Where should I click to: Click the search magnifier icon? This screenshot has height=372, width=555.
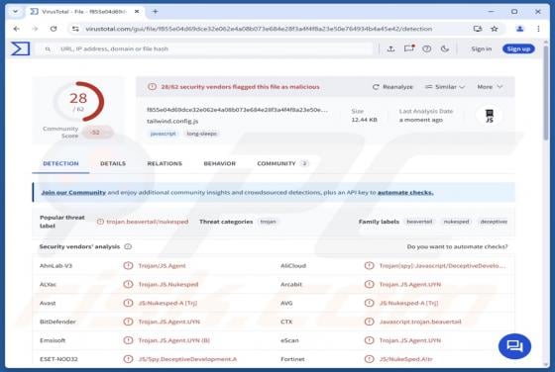tap(48, 49)
